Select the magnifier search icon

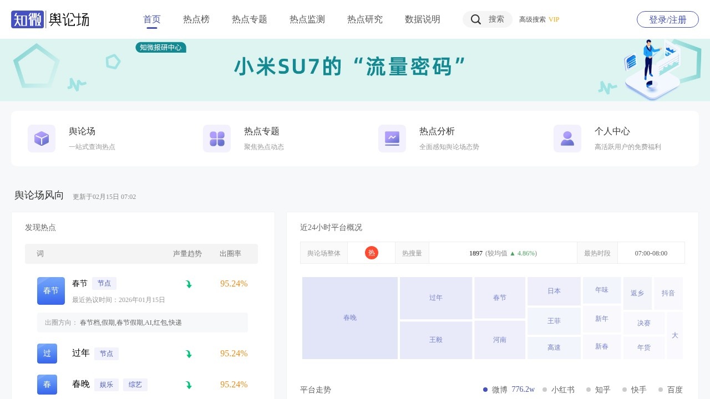[x=476, y=19]
